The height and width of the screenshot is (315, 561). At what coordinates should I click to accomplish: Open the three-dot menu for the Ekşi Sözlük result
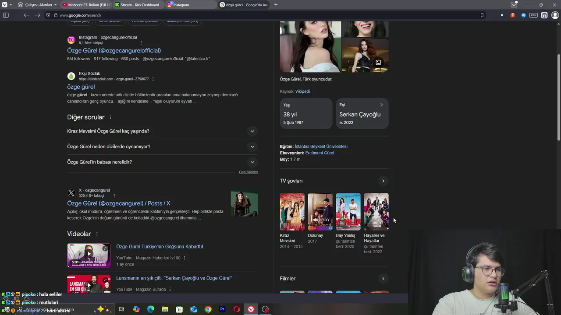click(153, 79)
